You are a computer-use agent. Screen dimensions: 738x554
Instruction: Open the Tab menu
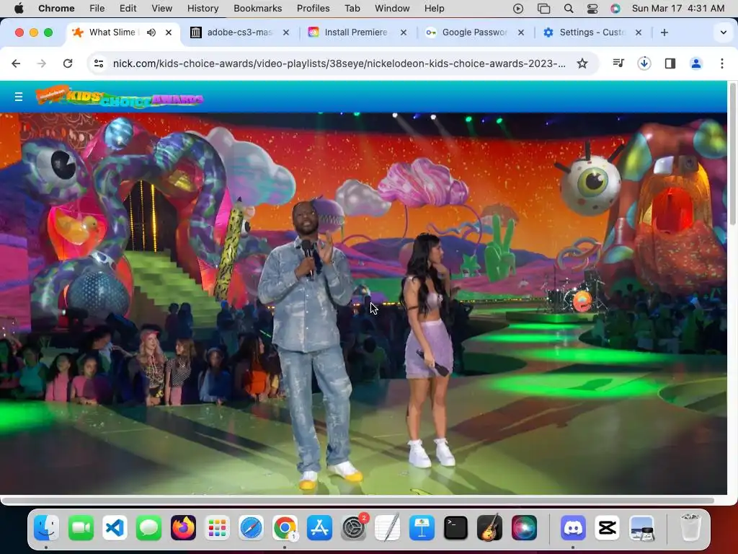352,8
